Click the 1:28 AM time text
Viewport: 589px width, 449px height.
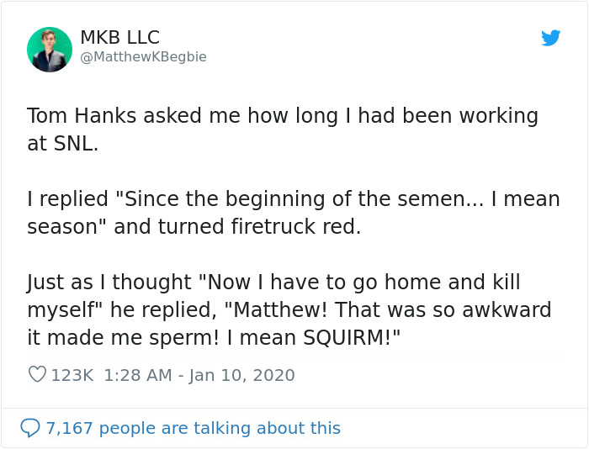(x=137, y=375)
